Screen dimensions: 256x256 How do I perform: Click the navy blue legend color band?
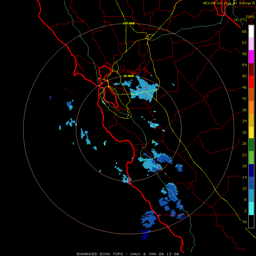[251, 170]
